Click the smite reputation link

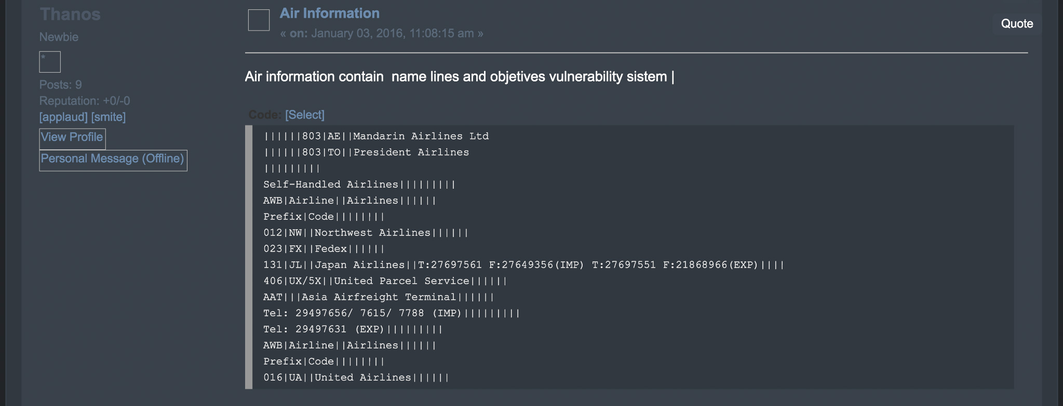tap(109, 117)
